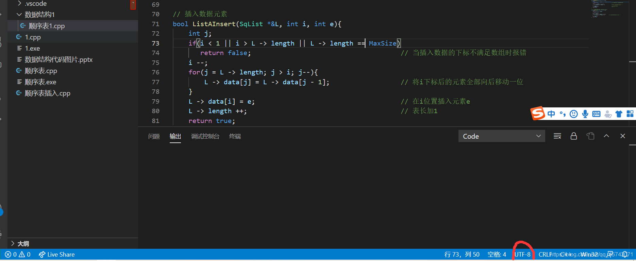Open output log in editor
Screen dimensions: 636x261
(x=590, y=136)
